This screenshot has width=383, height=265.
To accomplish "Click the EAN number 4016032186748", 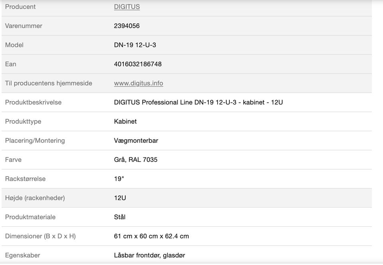I will pos(138,64).
